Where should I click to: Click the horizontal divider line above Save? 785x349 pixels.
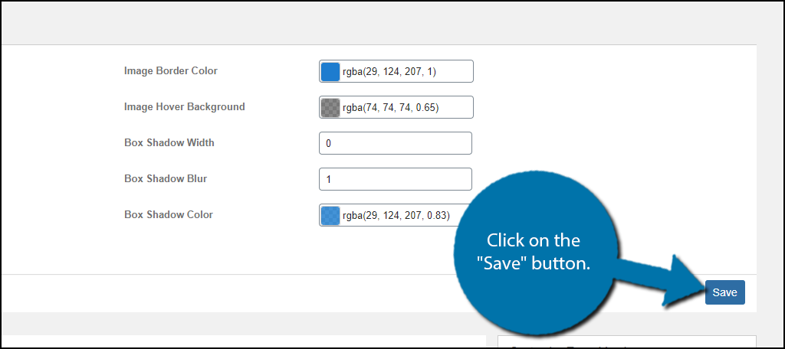[230, 274]
